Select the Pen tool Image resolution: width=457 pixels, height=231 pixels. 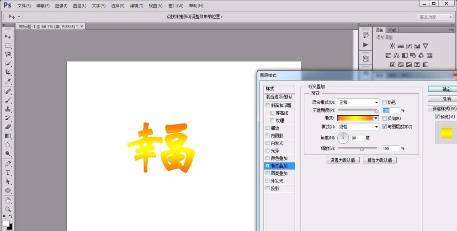point(8,163)
